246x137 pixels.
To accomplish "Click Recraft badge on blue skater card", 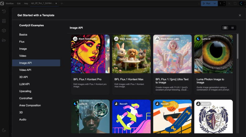I will point(121,104).
